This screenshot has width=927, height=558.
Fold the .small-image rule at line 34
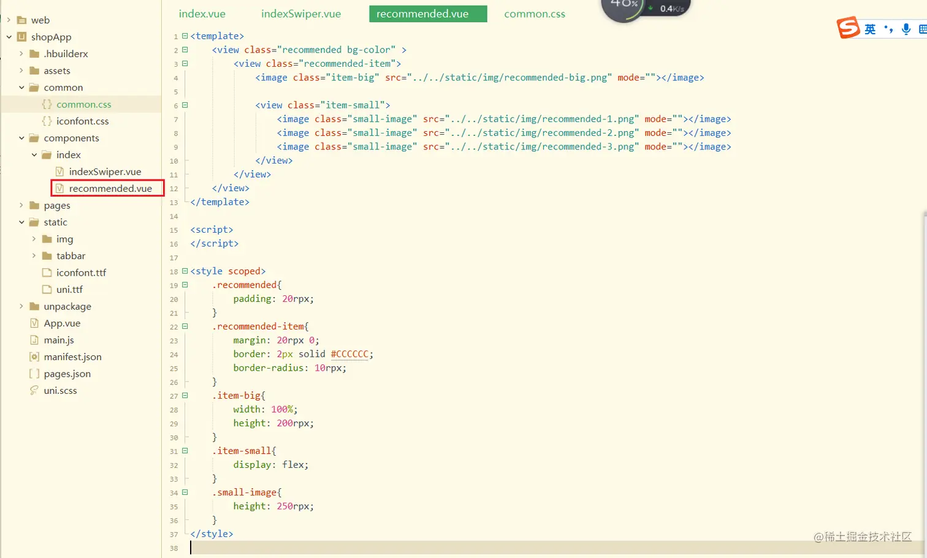tap(185, 492)
